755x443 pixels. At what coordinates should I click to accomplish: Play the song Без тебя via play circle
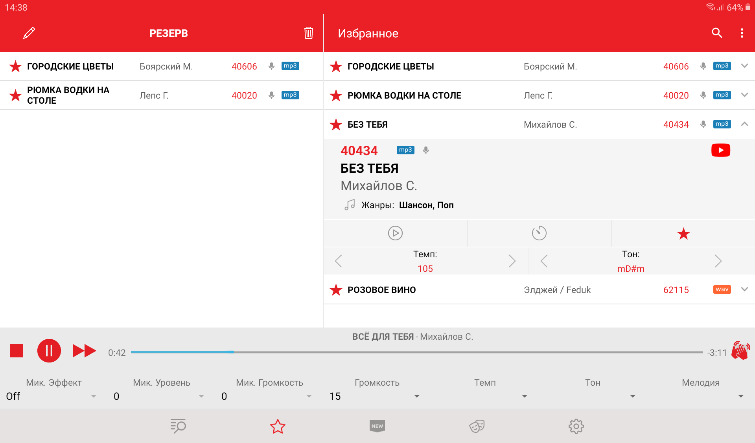[395, 233]
